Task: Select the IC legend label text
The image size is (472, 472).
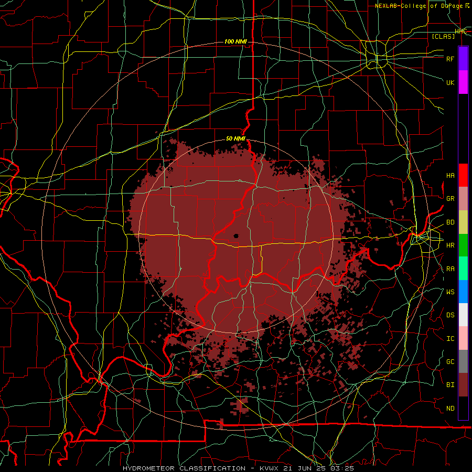Action: pyautogui.click(x=450, y=339)
